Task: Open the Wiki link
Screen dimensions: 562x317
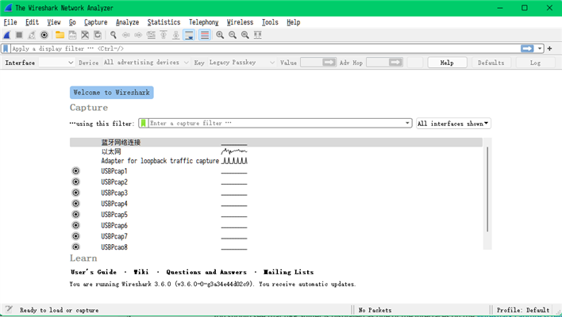Action: [x=141, y=272]
